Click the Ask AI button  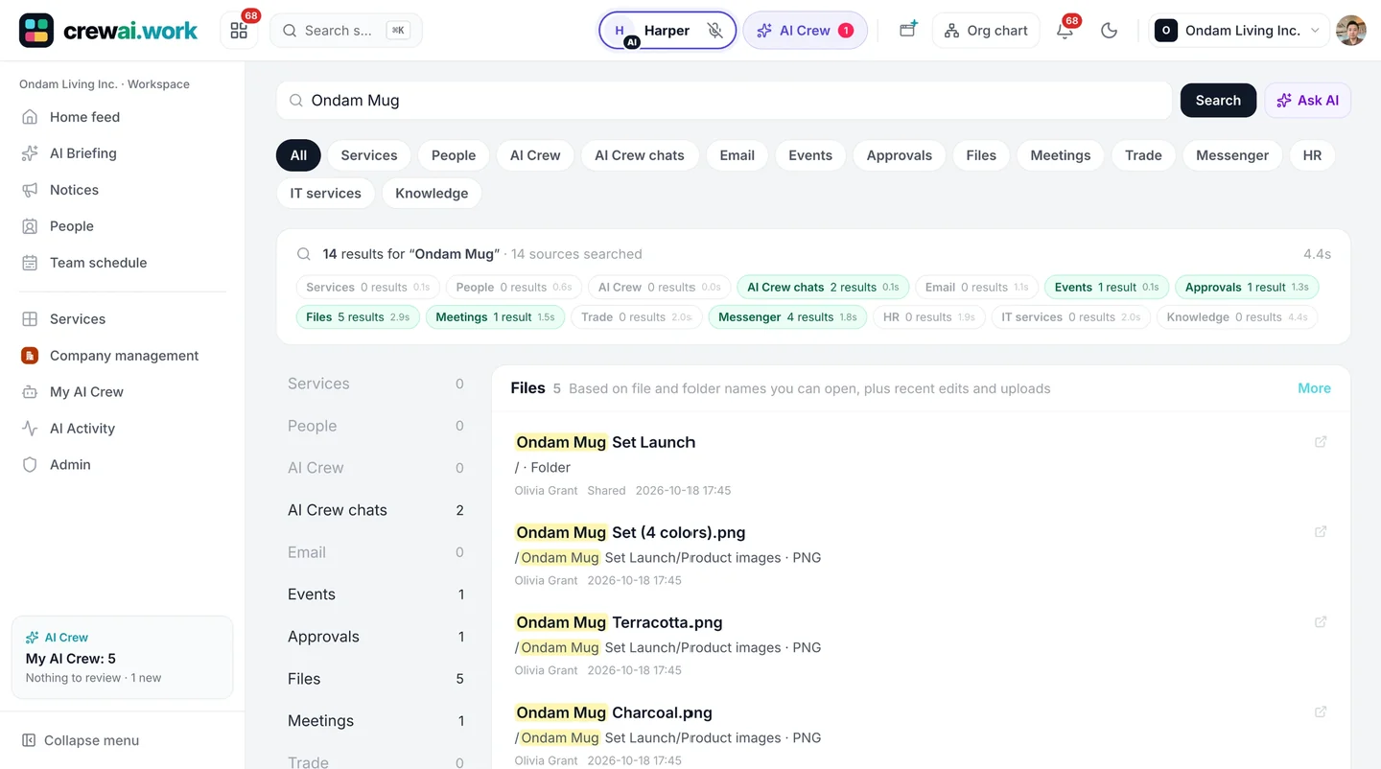tap(1308, 101)
